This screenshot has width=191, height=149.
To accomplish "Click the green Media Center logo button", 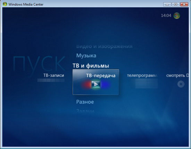I will pyautogui.click(x=177, y=16).
